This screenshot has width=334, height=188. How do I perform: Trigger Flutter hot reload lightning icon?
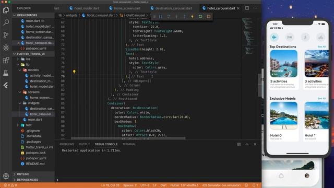(193, 16)
